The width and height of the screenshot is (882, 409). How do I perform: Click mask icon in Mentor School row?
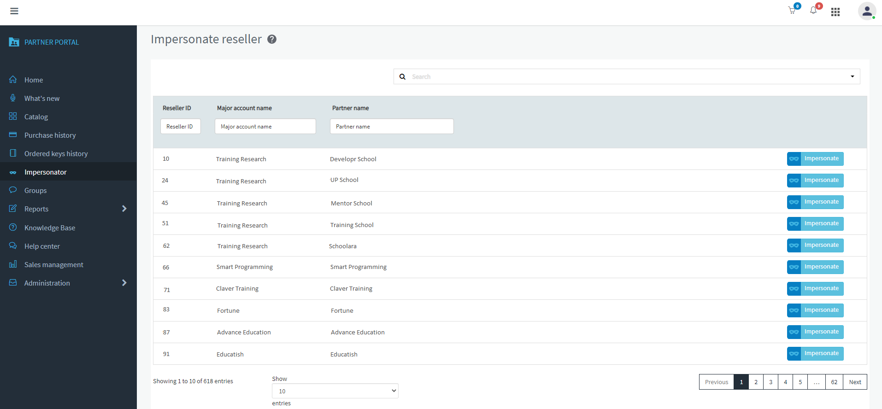[794, 202]
